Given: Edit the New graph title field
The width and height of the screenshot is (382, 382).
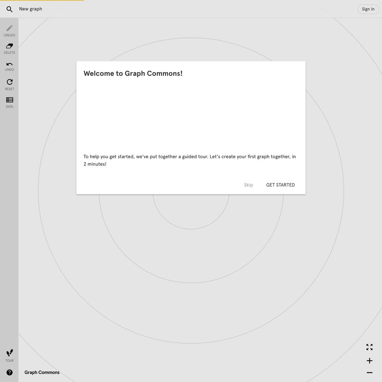Looking at the screenshot, I should click(x=31, y=9).
